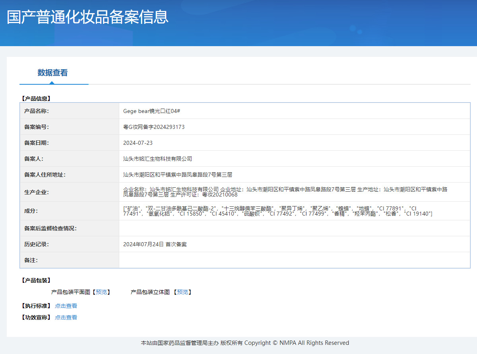Click the 产品包装平面图 label
The image size is (477, 354).
(71, 292)
